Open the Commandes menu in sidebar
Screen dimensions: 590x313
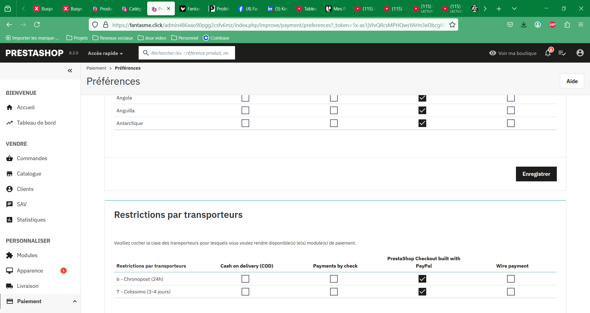pyautogui.click(x=32, y=158)
